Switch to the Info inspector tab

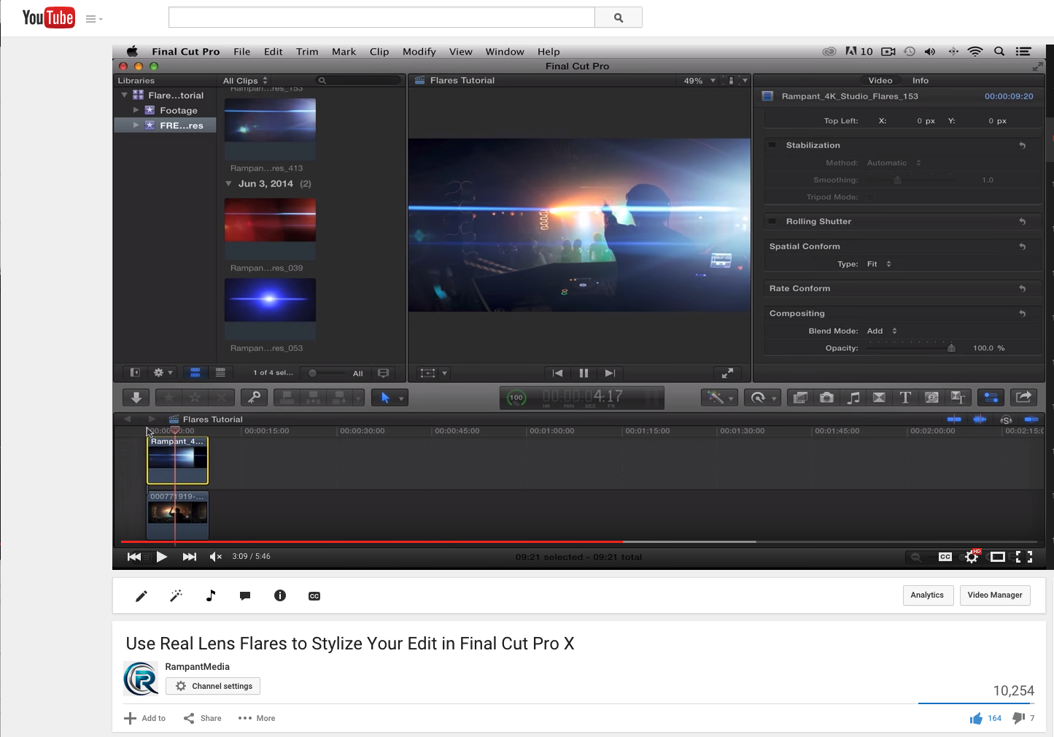pyautogui.click(x=921, y=81)
